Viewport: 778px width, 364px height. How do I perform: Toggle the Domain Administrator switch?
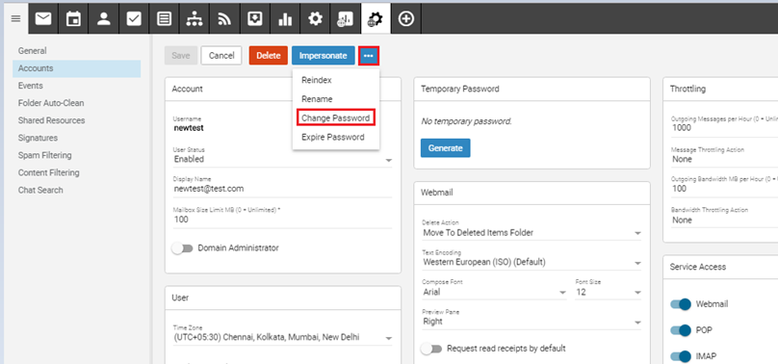click(182, 247)
